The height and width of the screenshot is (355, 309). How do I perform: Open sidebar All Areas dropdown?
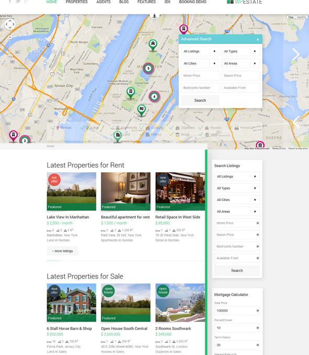[x=237, y=212]
